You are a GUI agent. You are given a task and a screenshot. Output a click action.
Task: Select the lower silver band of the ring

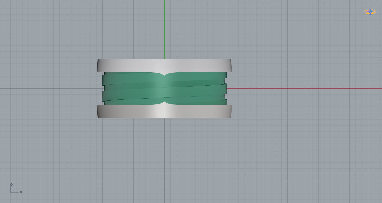[164, 111]
